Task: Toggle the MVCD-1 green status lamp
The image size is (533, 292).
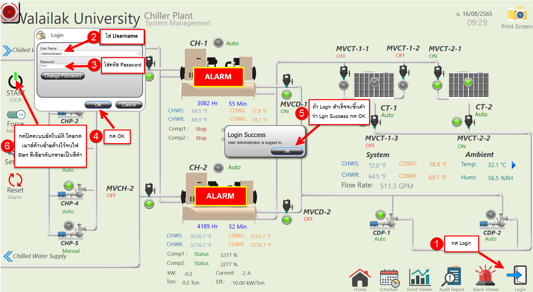Action: [x=287, y=95]
